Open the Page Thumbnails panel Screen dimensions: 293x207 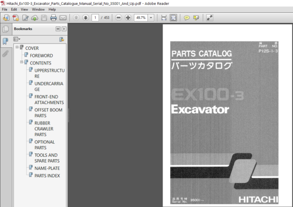point(6,29)
